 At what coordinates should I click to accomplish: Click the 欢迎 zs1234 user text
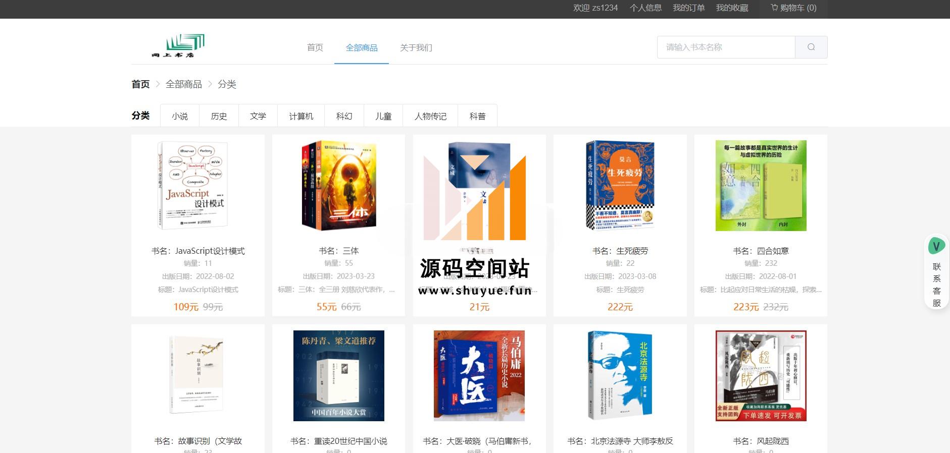pyautogui.click(x=595, y=8)
